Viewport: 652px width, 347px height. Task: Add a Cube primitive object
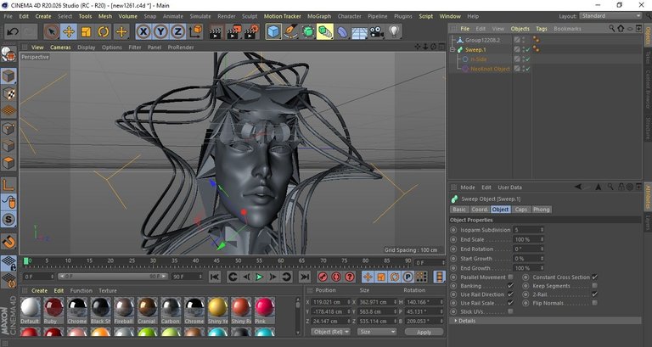(273, 31)
